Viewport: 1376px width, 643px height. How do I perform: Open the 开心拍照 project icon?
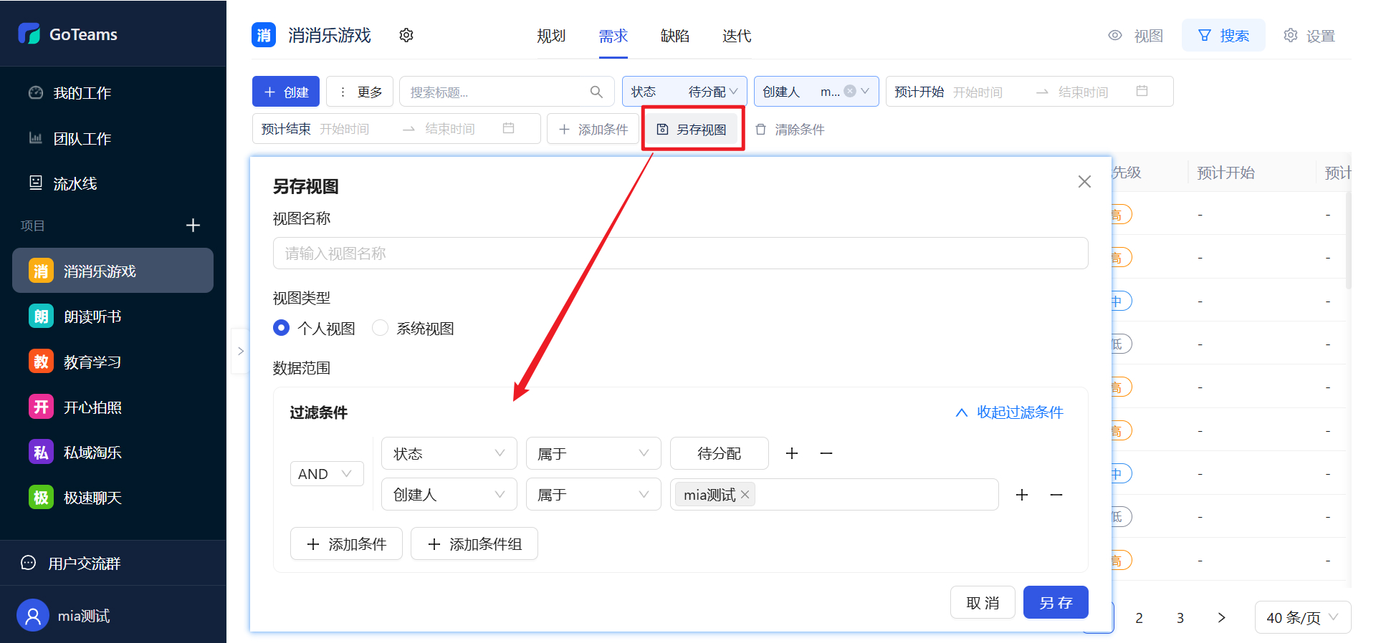(x=41, y=407)
